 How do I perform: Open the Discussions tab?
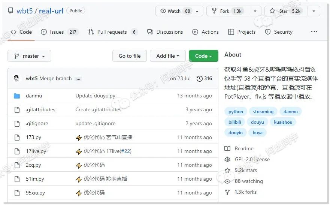165,32
